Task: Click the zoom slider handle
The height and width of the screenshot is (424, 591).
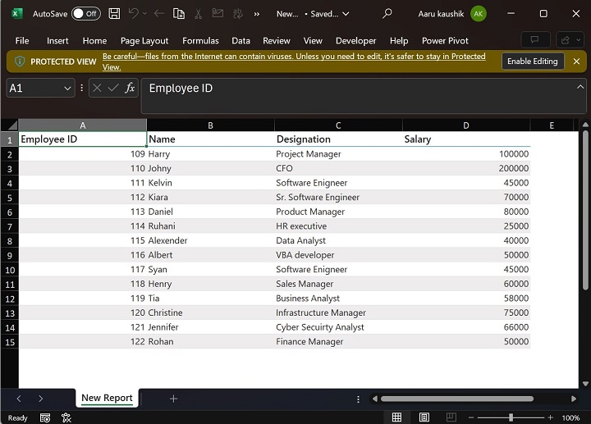Action: click(511, 417)
